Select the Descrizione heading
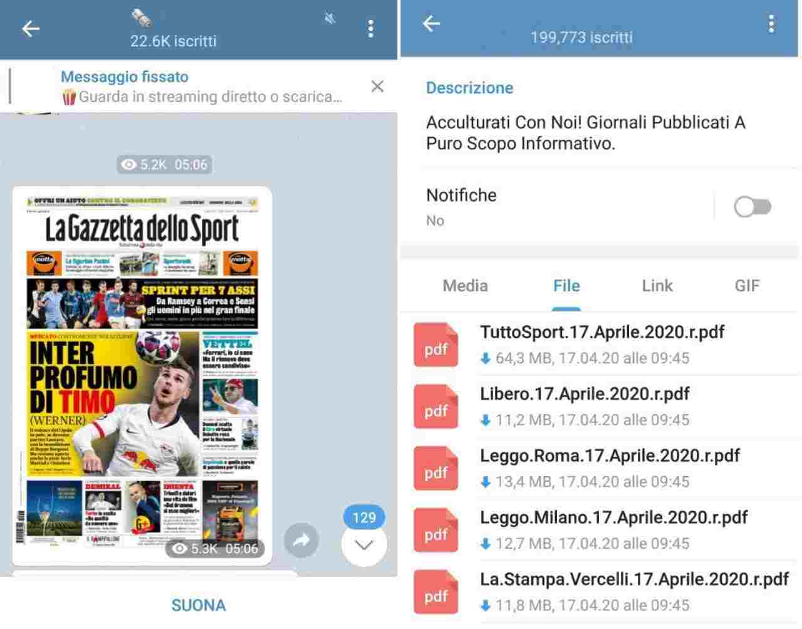This screenshot has height=629, width=802. (469, 88)
